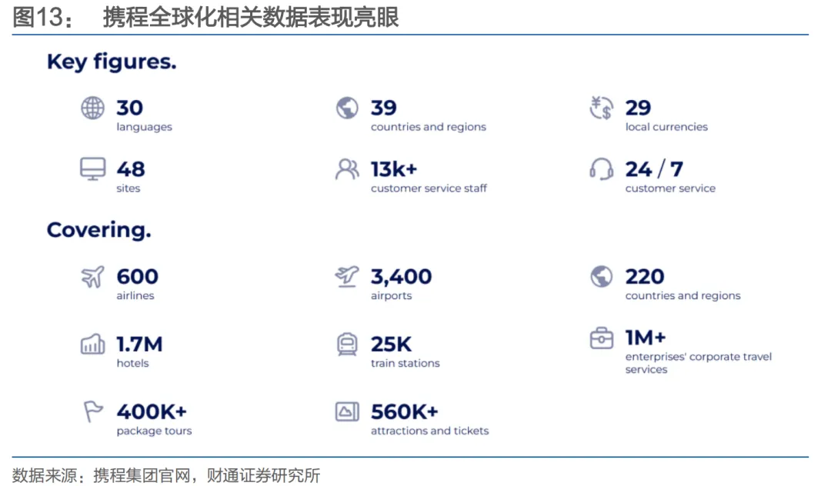Click the number '29'
831x486 pixels.
pos(638,108)
